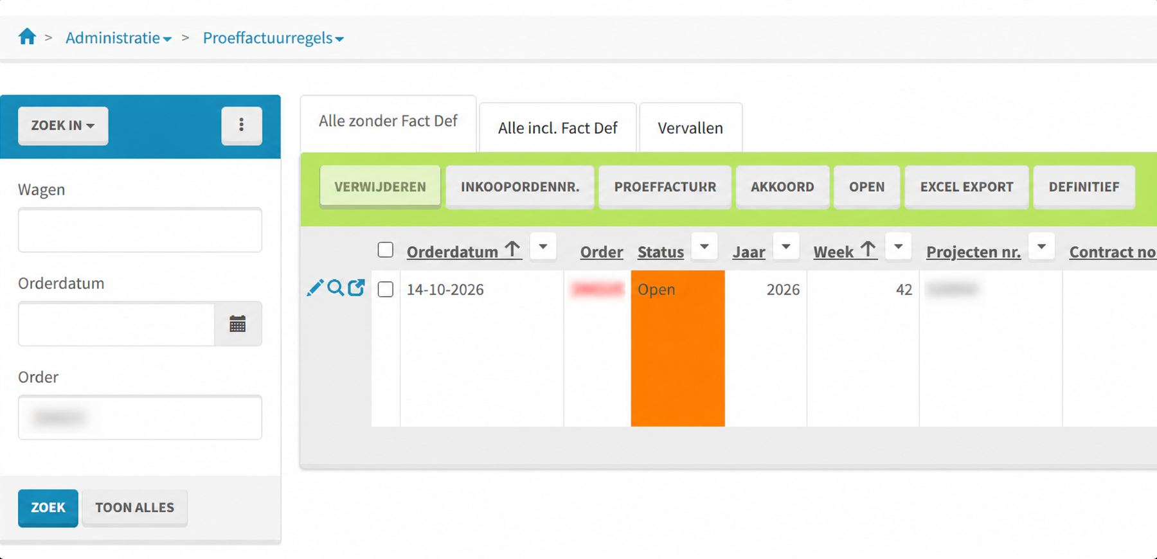Sort by Projecten nr. column header
This screenshot has width=1157, height=559.
973,252
